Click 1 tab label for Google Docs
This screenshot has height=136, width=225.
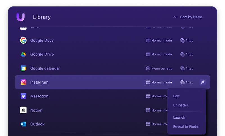tap(190, 41)
